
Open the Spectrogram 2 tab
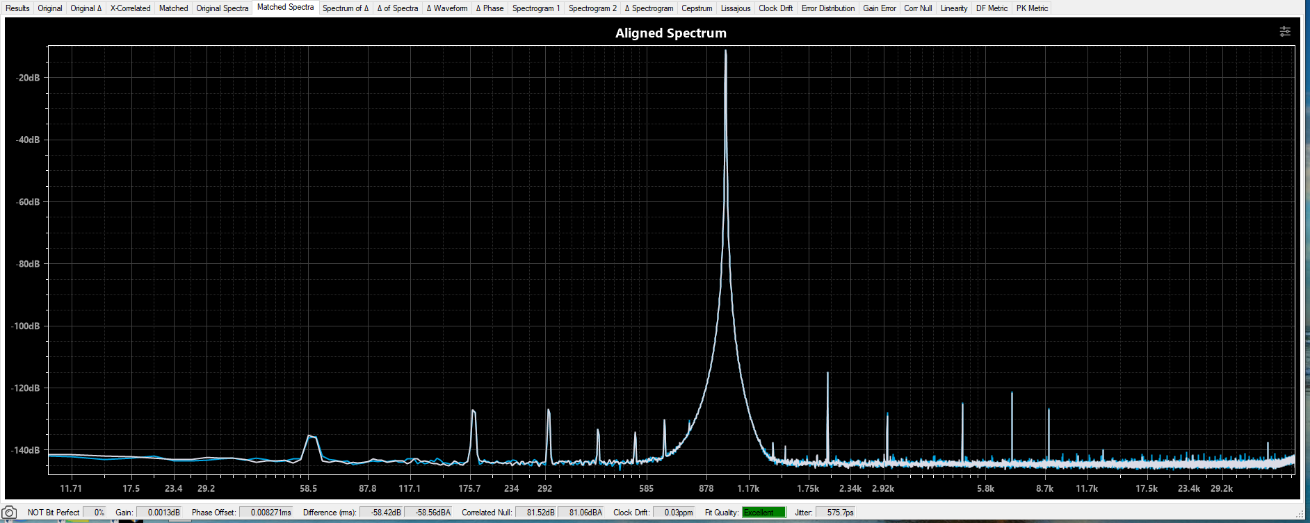click(592, 8)
